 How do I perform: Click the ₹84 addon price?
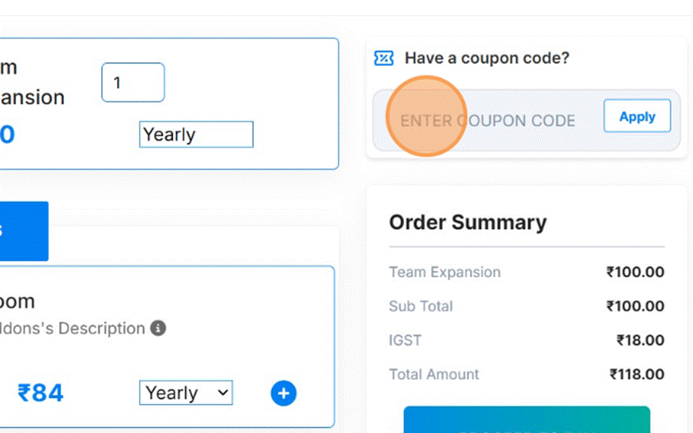[40, 393]
